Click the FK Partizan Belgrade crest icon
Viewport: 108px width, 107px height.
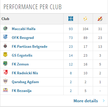coord(5,46)
